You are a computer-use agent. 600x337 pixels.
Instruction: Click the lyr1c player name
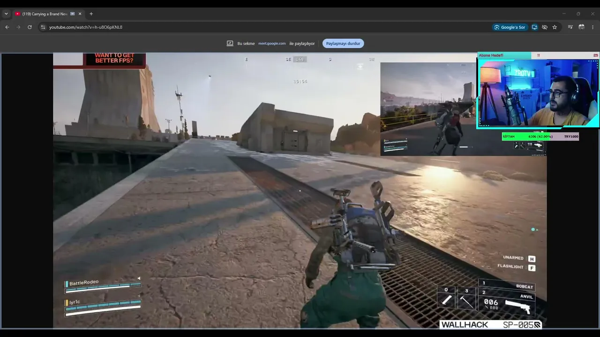tap(75, 302)
